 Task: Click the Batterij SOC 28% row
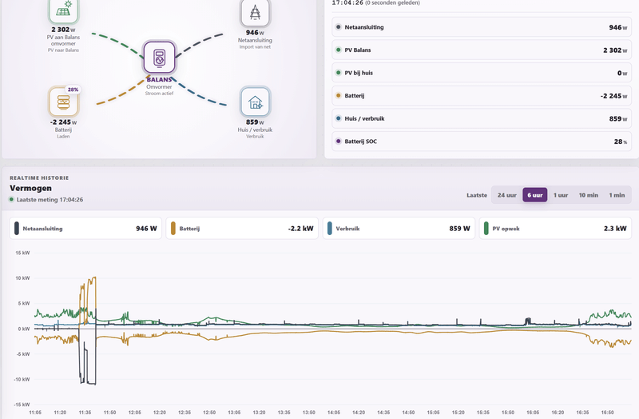point(482,142)
